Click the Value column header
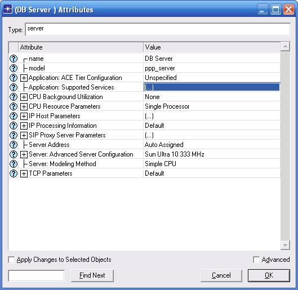The width and height of the screenshot is (298, 290). pos(212,47)
